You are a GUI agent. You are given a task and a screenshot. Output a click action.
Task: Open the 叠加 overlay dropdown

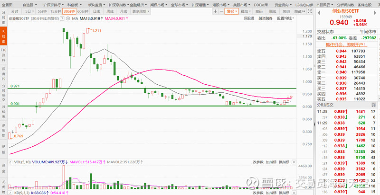[x=246, y=11]
